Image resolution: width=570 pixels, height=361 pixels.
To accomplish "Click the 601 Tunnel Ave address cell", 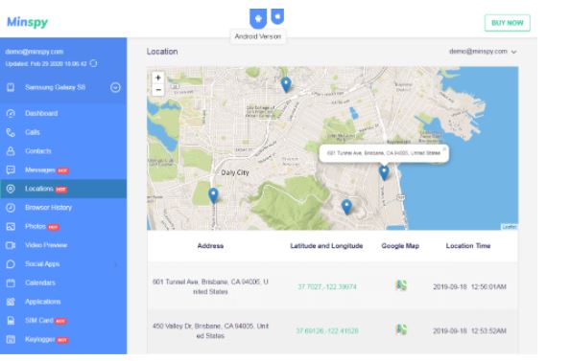I will click(x=210, y=286).
